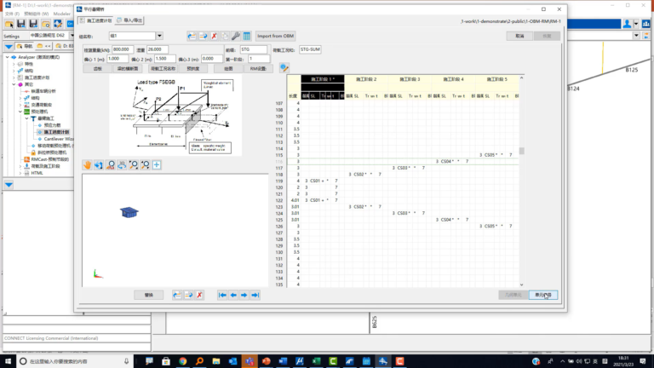Collapse the Analyzer tree root node
The image size is (654, 368).
(x=7, y=57)
